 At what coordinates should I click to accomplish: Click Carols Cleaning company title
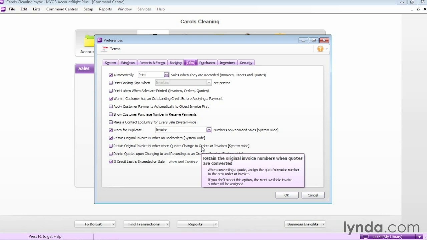[200, 22]
